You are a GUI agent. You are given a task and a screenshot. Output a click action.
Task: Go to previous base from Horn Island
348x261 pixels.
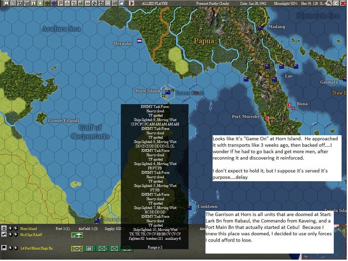10,229
